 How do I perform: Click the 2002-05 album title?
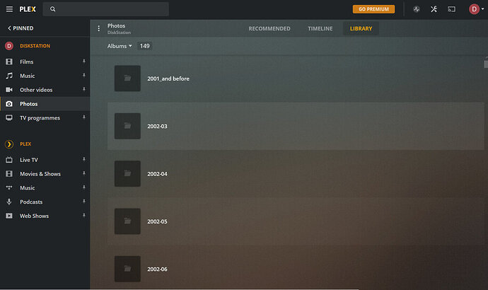click(157, 221)
